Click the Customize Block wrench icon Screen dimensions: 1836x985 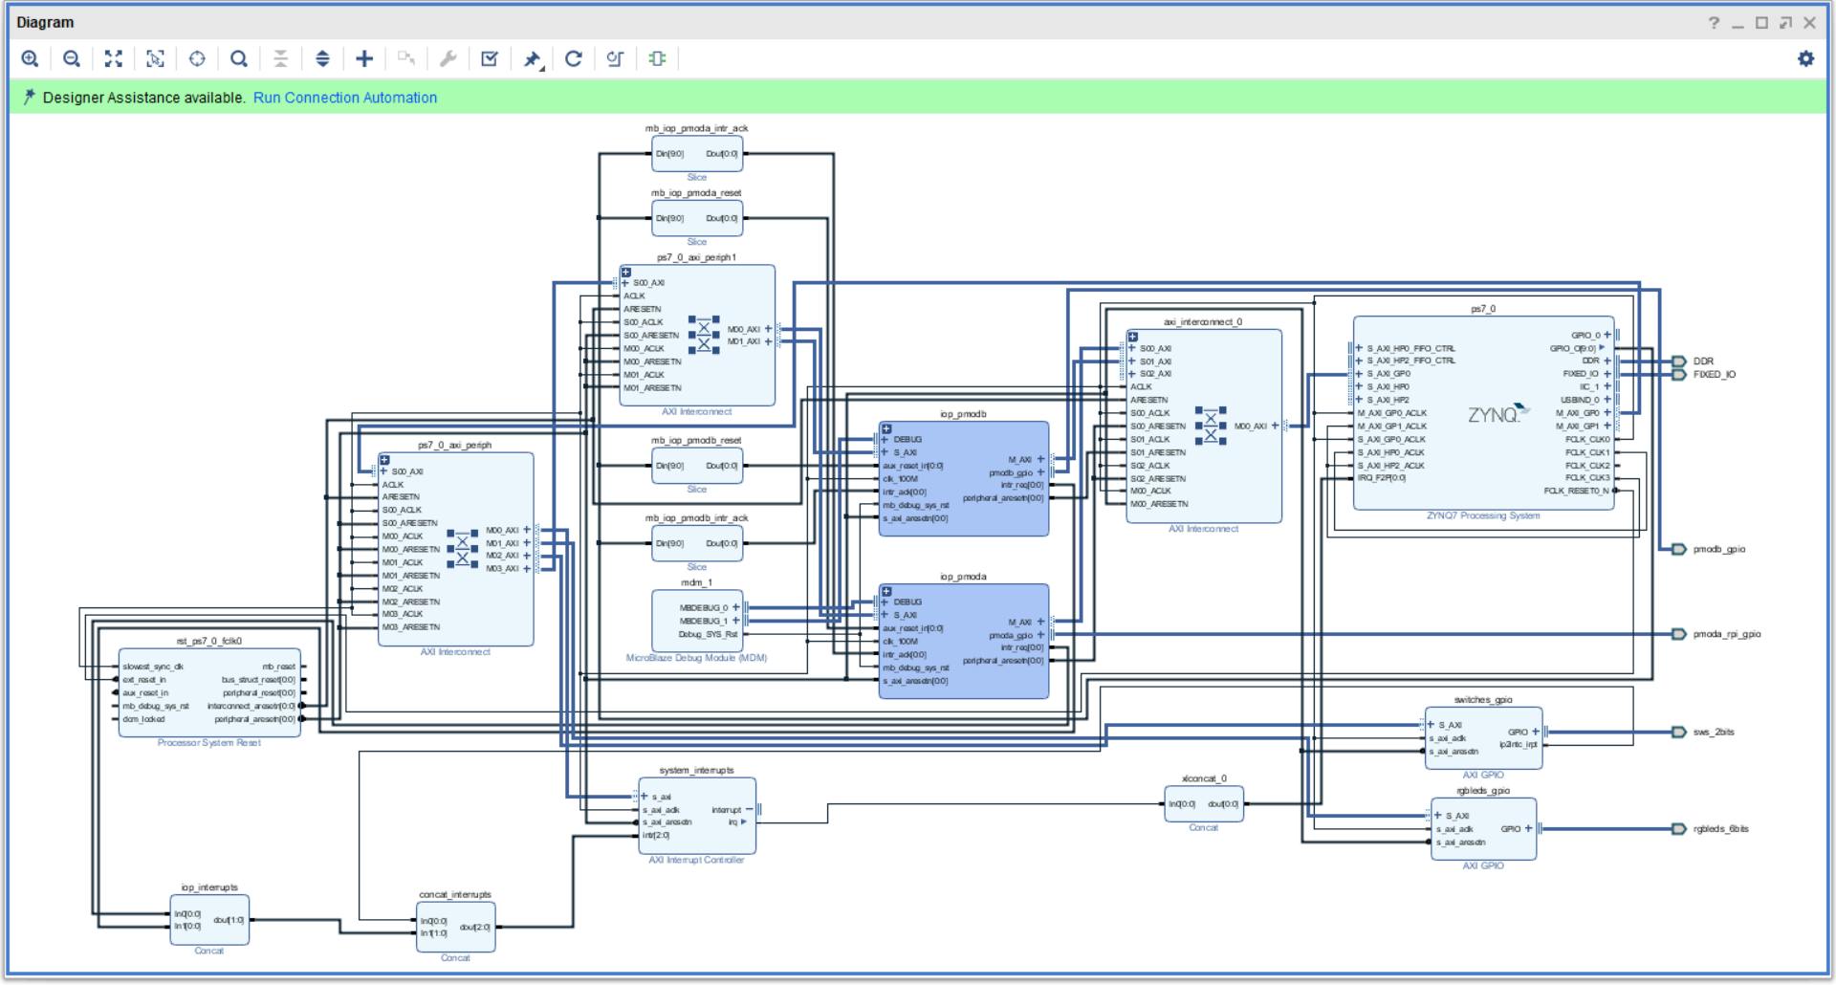448,59
